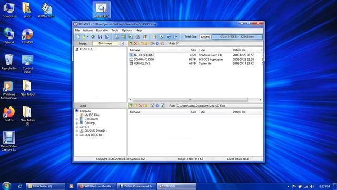
Task: Select My ISO Files in Local tree
Action: (x=92, y=115)
